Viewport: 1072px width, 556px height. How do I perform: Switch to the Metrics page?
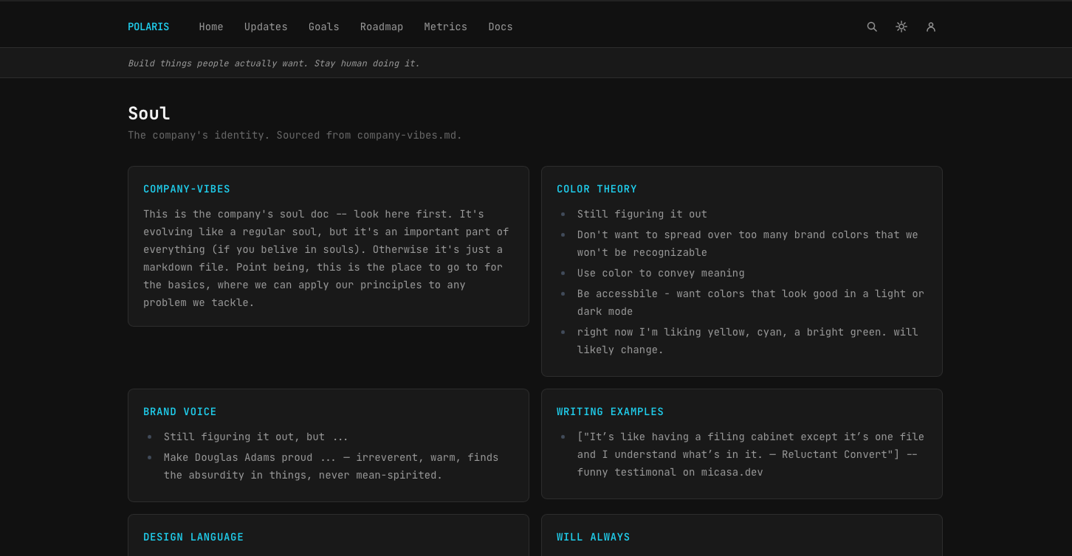pyautogui.click(x=446, y=27)
